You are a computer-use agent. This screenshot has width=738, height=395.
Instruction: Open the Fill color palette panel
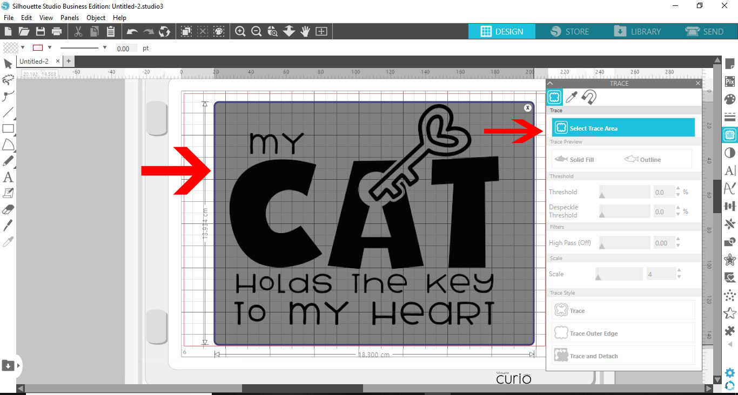(x=730, y=100)
